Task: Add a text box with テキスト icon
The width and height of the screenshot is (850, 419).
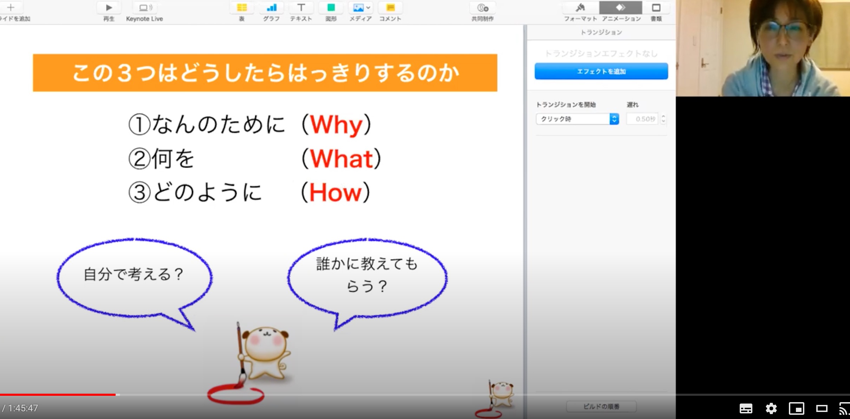Action: (301, 7)
